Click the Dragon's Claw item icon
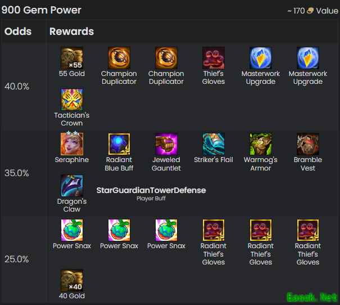340x305 pixels. pyautogui.click(x=72, y=186)
